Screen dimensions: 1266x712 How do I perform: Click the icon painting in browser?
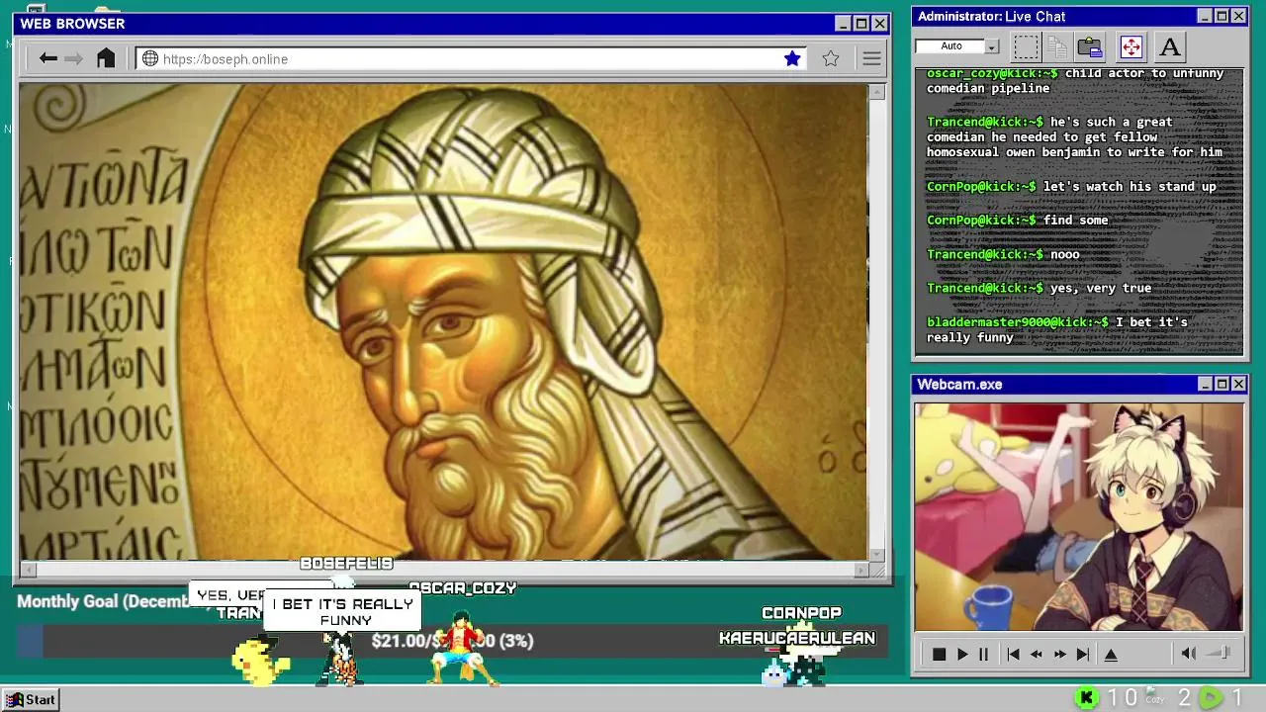(x=443, y=322)
